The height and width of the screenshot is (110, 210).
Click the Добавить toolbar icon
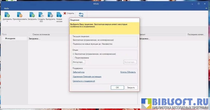pyautogui.click(x=7, y=15)
